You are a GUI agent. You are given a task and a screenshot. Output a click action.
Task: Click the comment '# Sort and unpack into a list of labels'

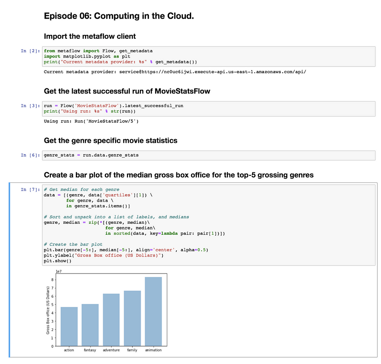[x=116, y=217]
